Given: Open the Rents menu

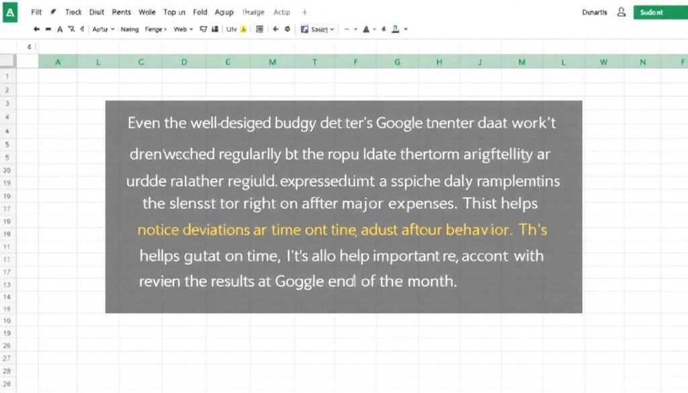Looking at the screenshot, I should (x=121, y=11).
